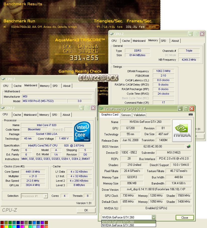
Task: Close the CPU-Z processor window with the X
Action: (93, 108)
